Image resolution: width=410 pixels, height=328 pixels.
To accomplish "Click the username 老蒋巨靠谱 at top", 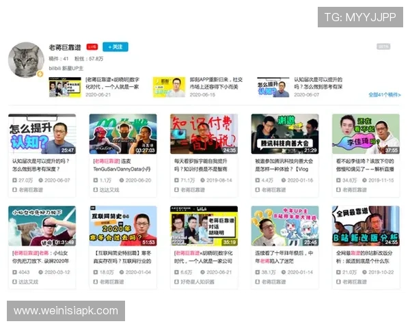I will 65,47.
